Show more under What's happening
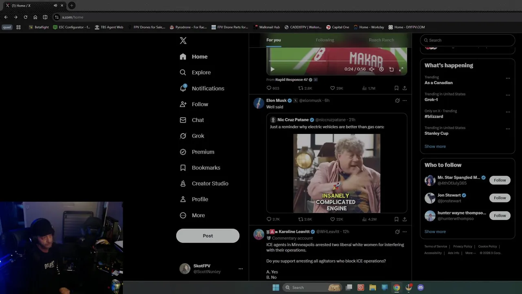 coord(435,146)
